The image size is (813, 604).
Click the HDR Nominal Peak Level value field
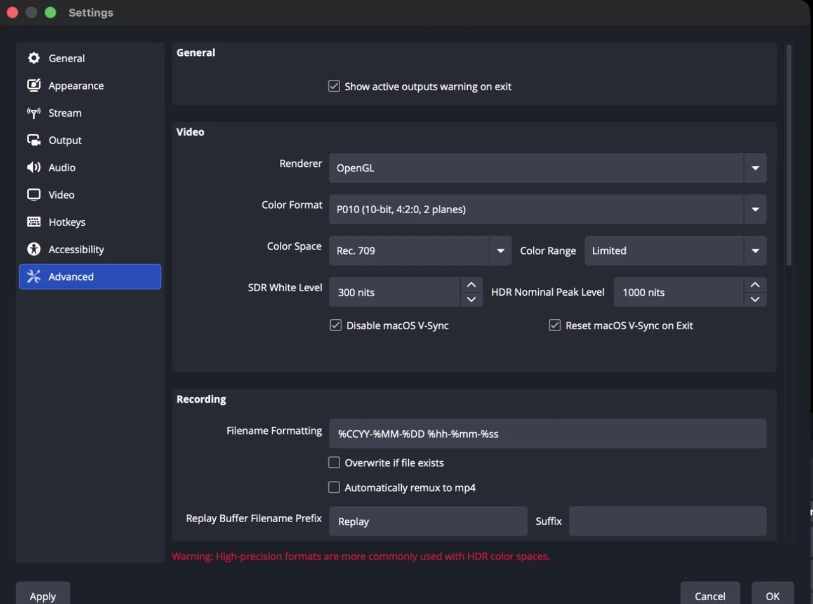[x=679, y=292]
